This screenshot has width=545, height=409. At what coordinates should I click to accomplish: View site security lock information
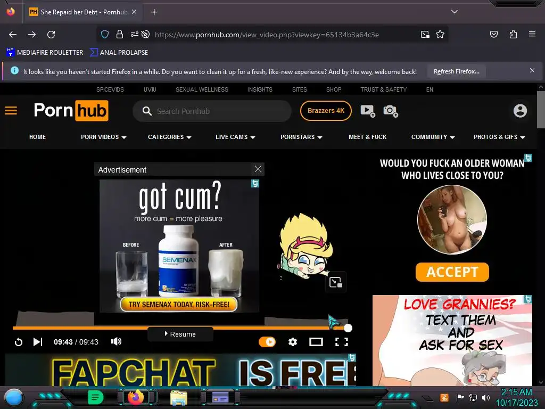pyautogui.click(x=120, y=35)
